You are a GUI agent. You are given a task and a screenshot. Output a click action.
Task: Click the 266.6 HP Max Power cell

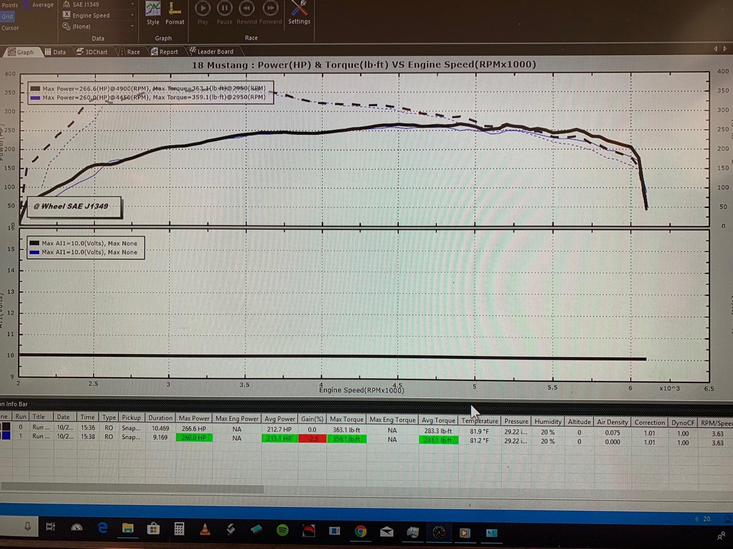[194, 428]
